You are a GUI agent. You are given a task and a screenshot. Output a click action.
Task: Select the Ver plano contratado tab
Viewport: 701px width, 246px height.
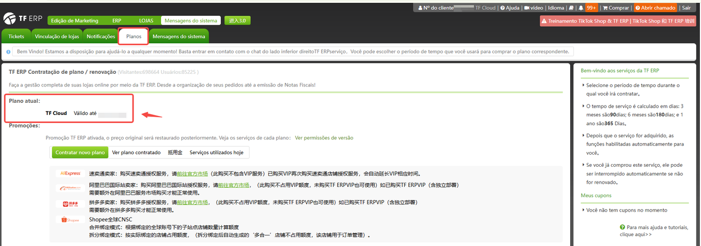pos(136,153)
